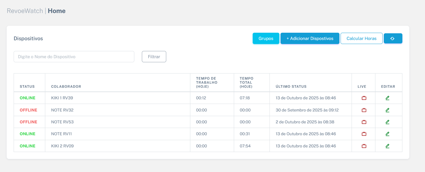Edit the NOTE RV11 device

387,134
